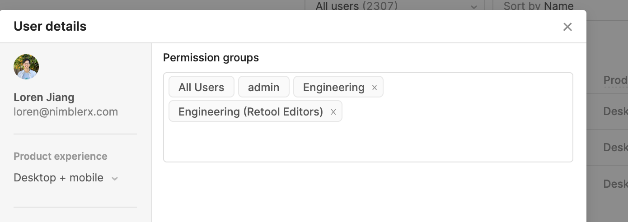Click the User details dialog title
Viewport: 628px width, 222px height.
50,27
